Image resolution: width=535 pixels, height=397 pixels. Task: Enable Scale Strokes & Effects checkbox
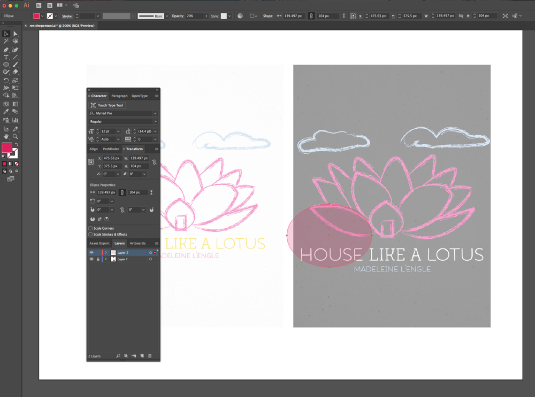click(x=90, y=235)
